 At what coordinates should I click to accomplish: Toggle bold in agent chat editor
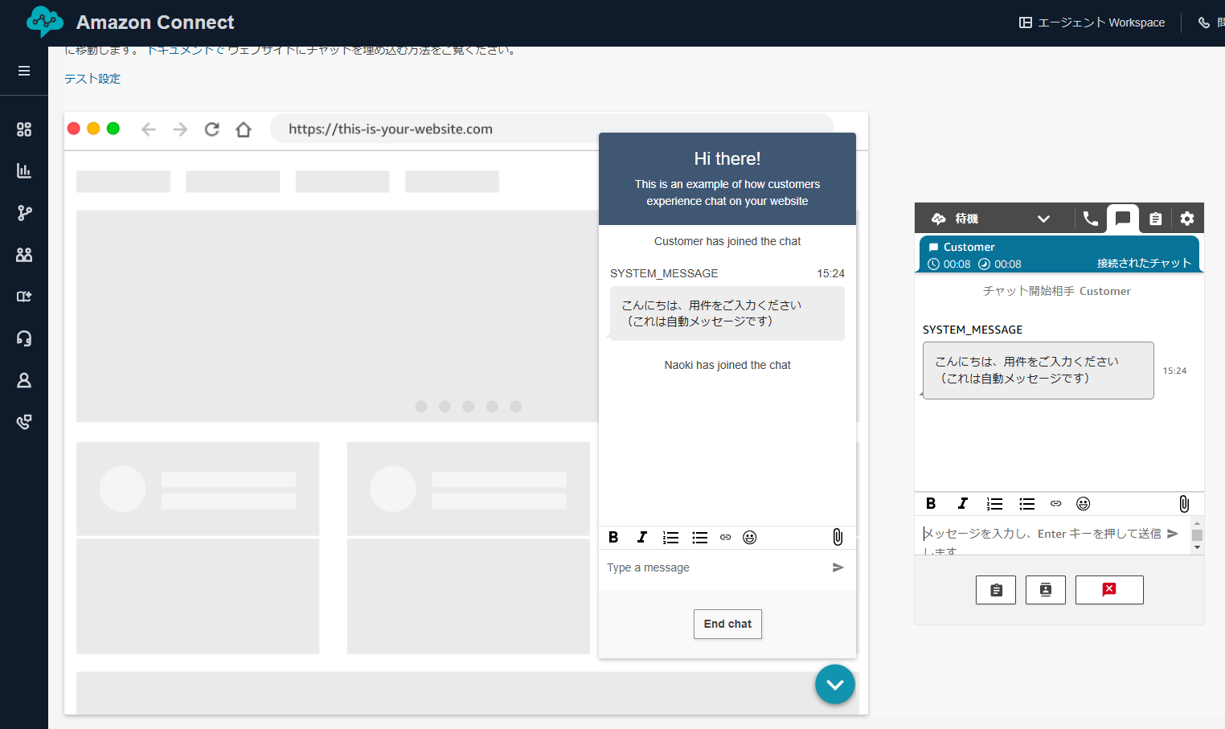[931, 504]
